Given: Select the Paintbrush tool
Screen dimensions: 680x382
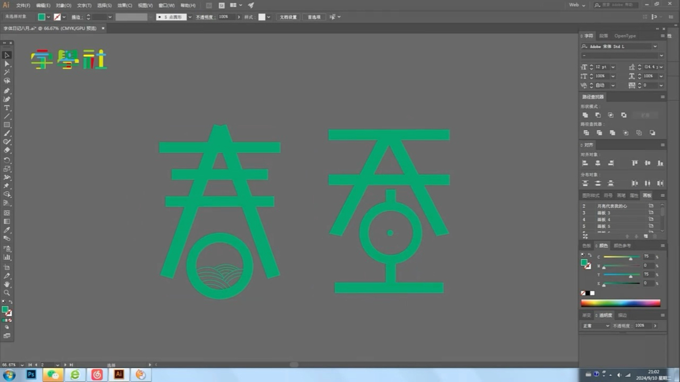Looking at the screenshot, I should [7, 134].
